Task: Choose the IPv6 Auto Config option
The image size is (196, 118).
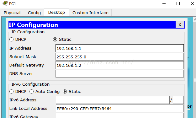Action: click(x=31, y=92)
